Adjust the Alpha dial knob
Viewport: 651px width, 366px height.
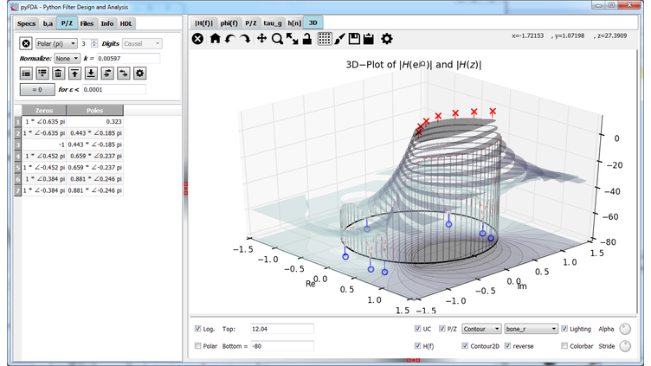click(x=625, y=329)
